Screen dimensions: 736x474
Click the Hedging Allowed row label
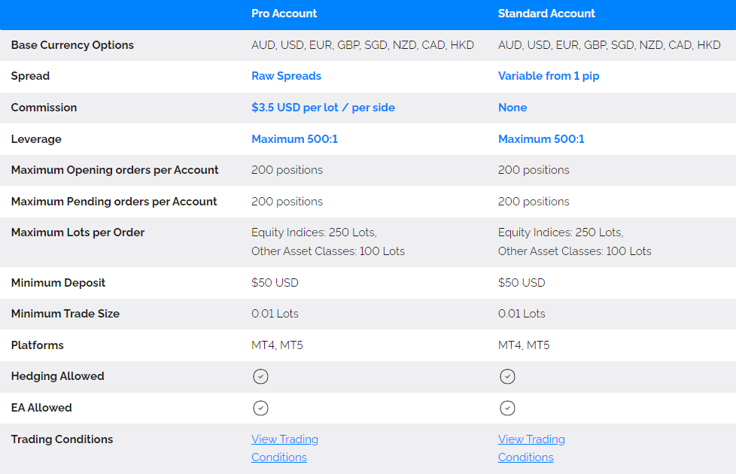click(58, 376)
